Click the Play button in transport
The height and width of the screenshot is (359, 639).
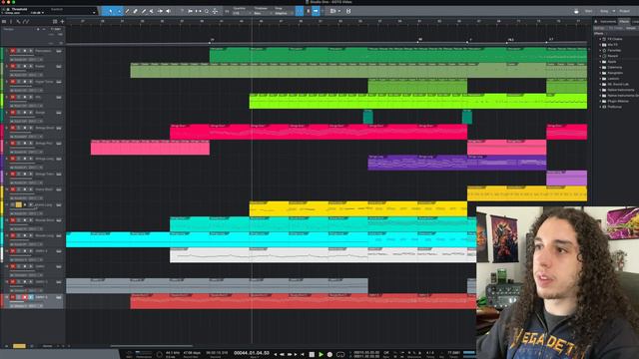click(320, 355)
